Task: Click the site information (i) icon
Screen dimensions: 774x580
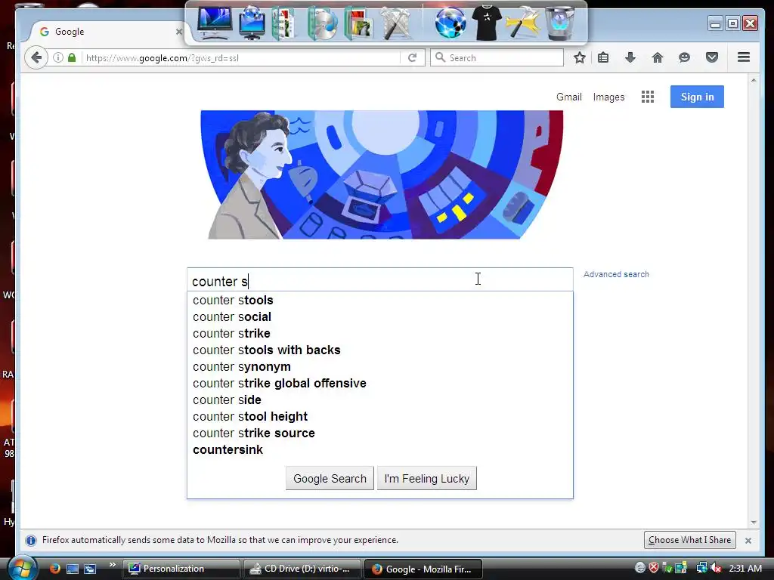Action: click(x=57, y=57)
